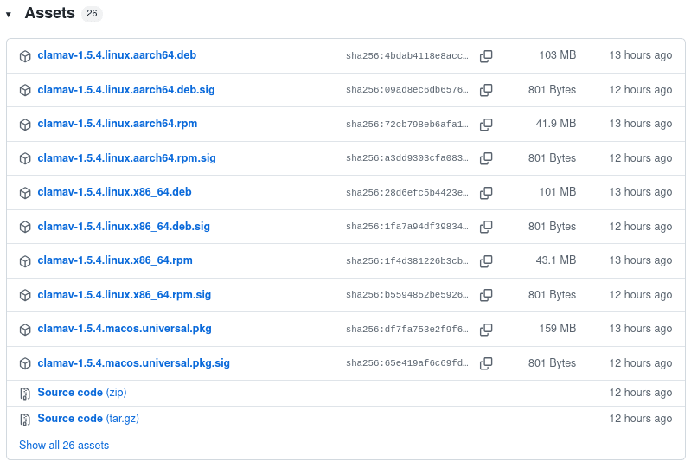Copy sha256 hash for linux.x86_64.rpm
This screenshot has height=468, width=691.
click(x=486, y=261)
